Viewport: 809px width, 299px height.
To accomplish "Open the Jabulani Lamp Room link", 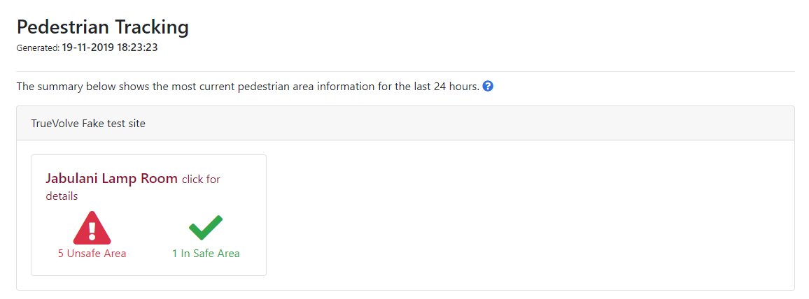I will [x=111, y=179].
